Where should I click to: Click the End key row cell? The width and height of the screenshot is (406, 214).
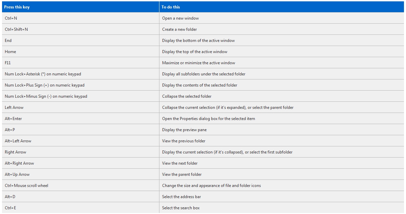pos(8,41)
